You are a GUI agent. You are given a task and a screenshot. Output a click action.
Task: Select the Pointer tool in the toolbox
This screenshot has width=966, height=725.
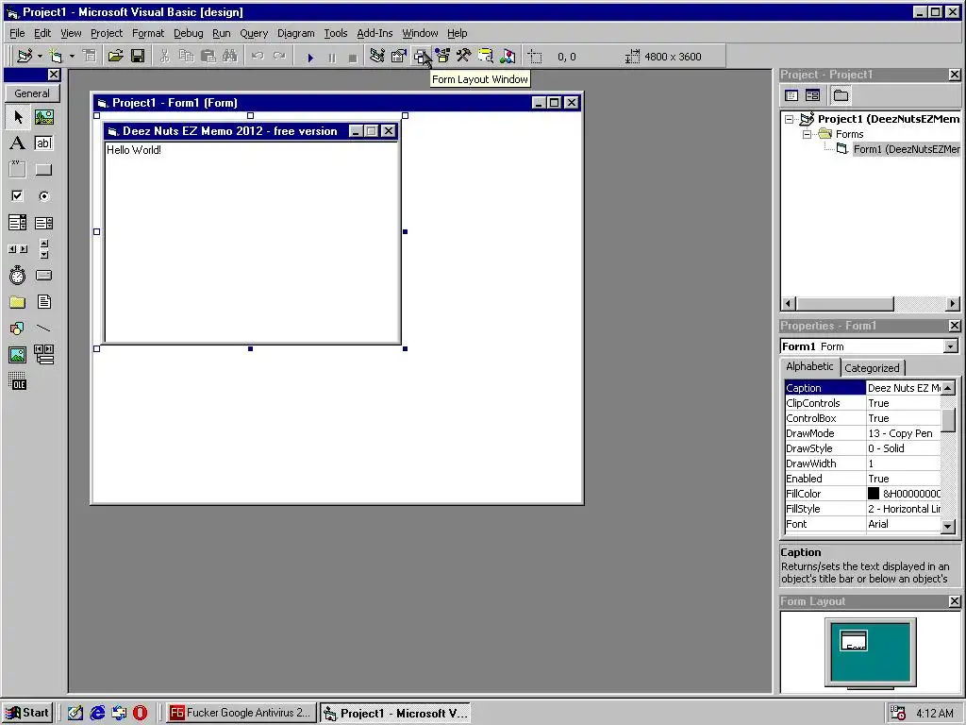(x=17, y=116)
